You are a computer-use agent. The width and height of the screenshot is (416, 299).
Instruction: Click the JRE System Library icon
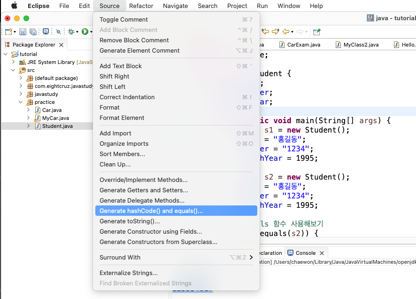[x=22, y=63]
